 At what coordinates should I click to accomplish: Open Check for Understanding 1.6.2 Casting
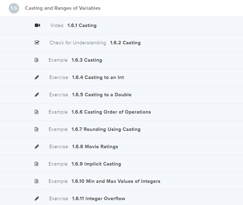coord(125,43)
